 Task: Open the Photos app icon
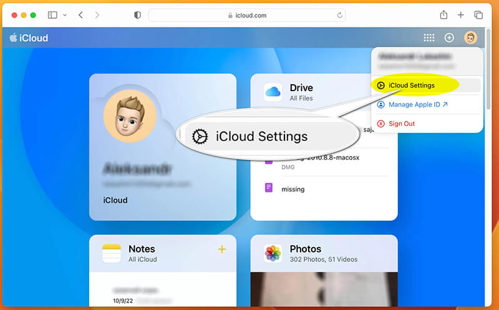pos(273,253)
